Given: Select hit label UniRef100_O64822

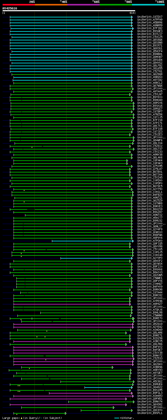Looking at the screenshot, I should pos(150,387).
